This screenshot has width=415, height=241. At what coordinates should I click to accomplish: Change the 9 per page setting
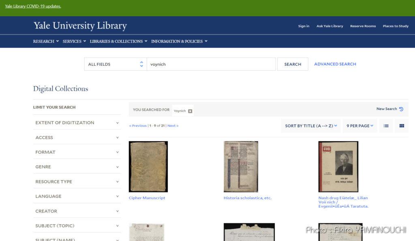coord(359,126)
